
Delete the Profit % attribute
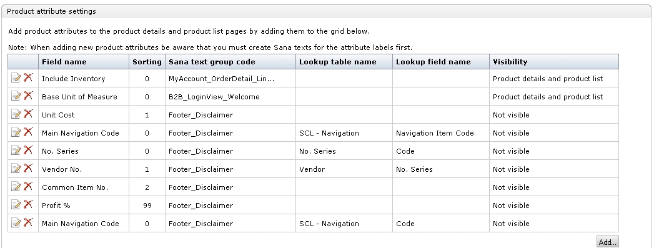[x=28, y=204]
